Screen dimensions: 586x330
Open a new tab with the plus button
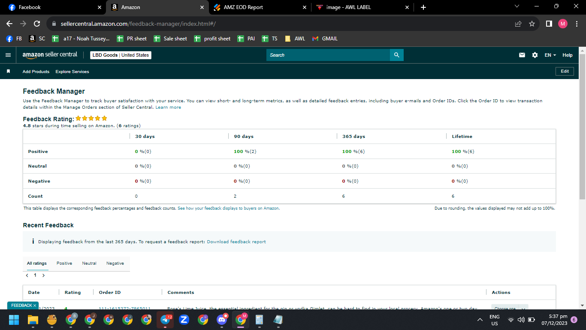pos(423,7)
